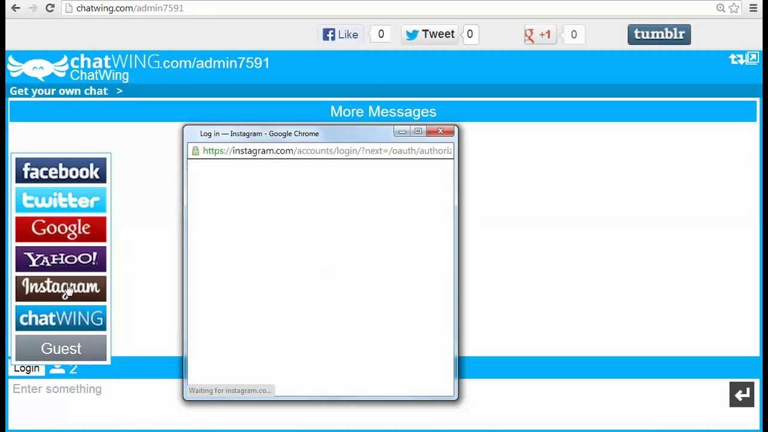768x432 pixels.
Task: Minimize the Instagram login popup
Action: (402, 131)
